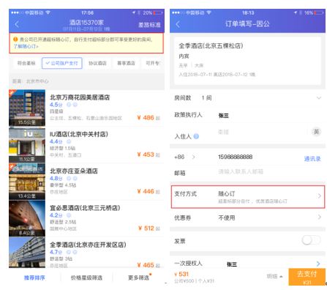The width and height of the screenshot is (327, 290).
Task: Select the 尊享酒店 filter chip
Action: point(126,63)
